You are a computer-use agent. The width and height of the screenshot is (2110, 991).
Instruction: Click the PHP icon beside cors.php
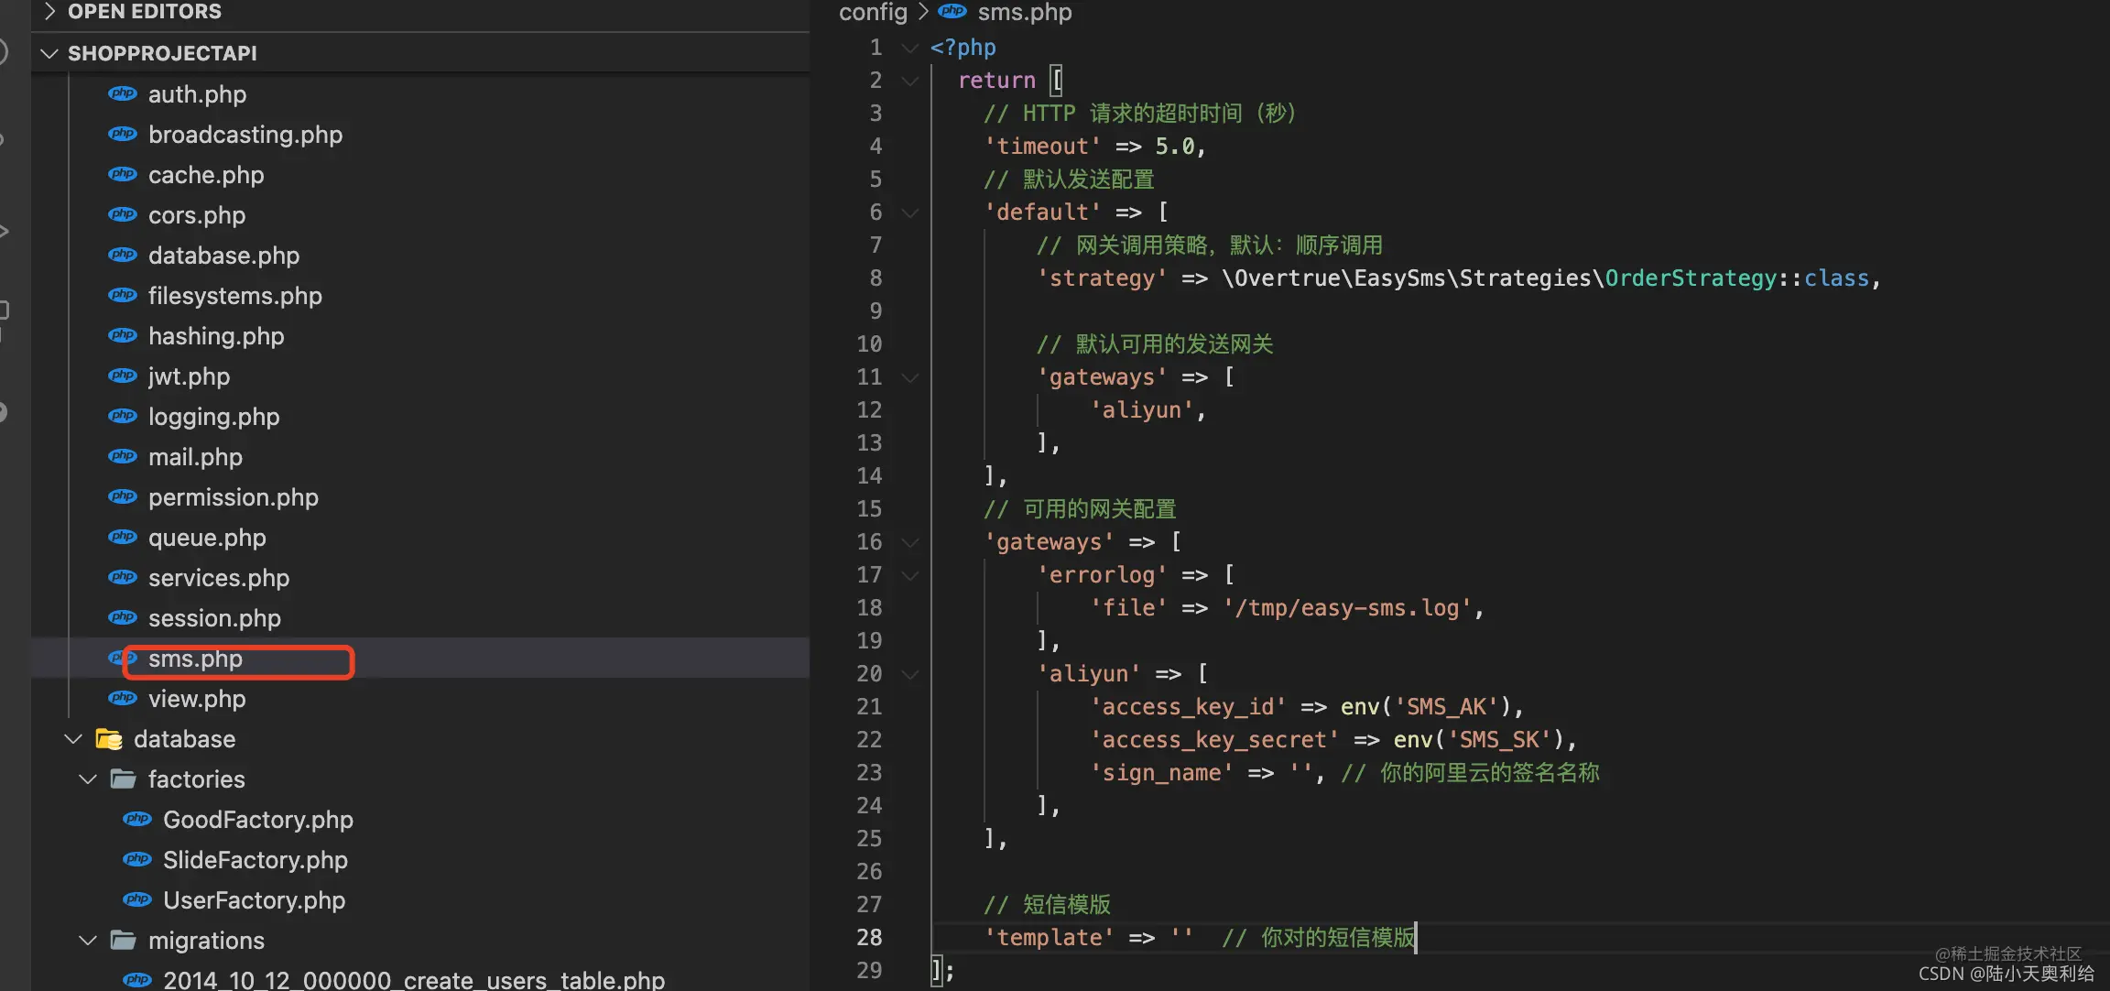pos(123,215)
